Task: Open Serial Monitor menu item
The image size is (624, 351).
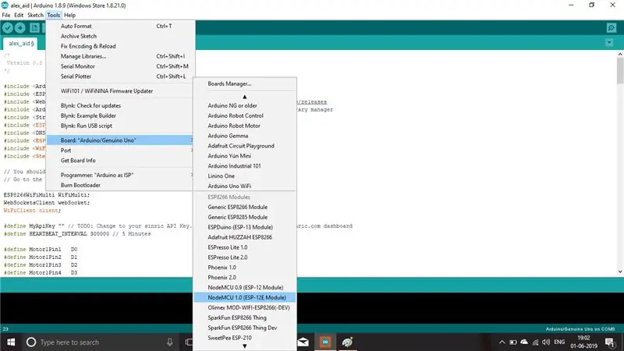Action: (x=120, y=66)
